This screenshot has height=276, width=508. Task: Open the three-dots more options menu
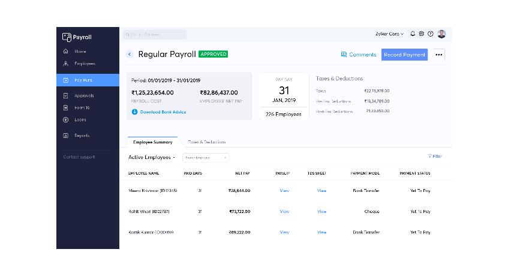438,55
